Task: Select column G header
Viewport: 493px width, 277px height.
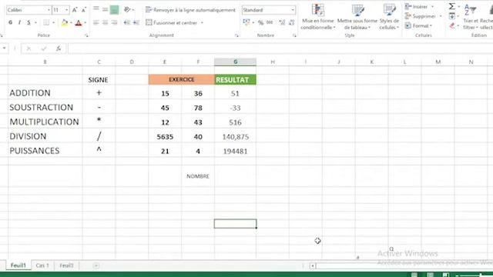Action: 235,62
